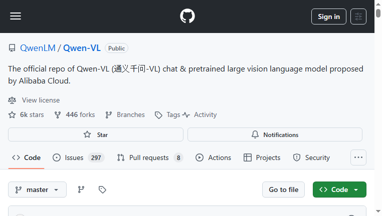The width and height of the screenshot is (382, 216).
Task: Click branch icon next to Branches
Action: click(108, 114)
